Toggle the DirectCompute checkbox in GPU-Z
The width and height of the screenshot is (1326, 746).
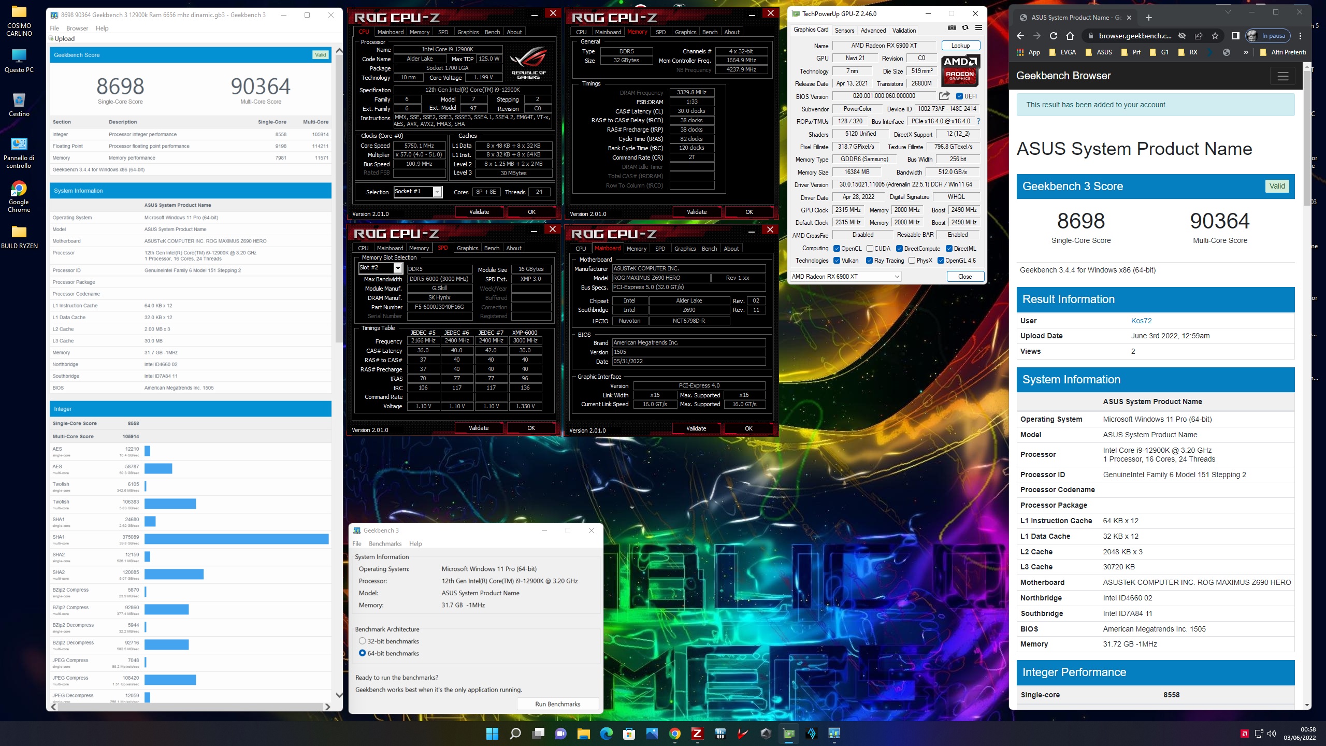coord(900,249)
